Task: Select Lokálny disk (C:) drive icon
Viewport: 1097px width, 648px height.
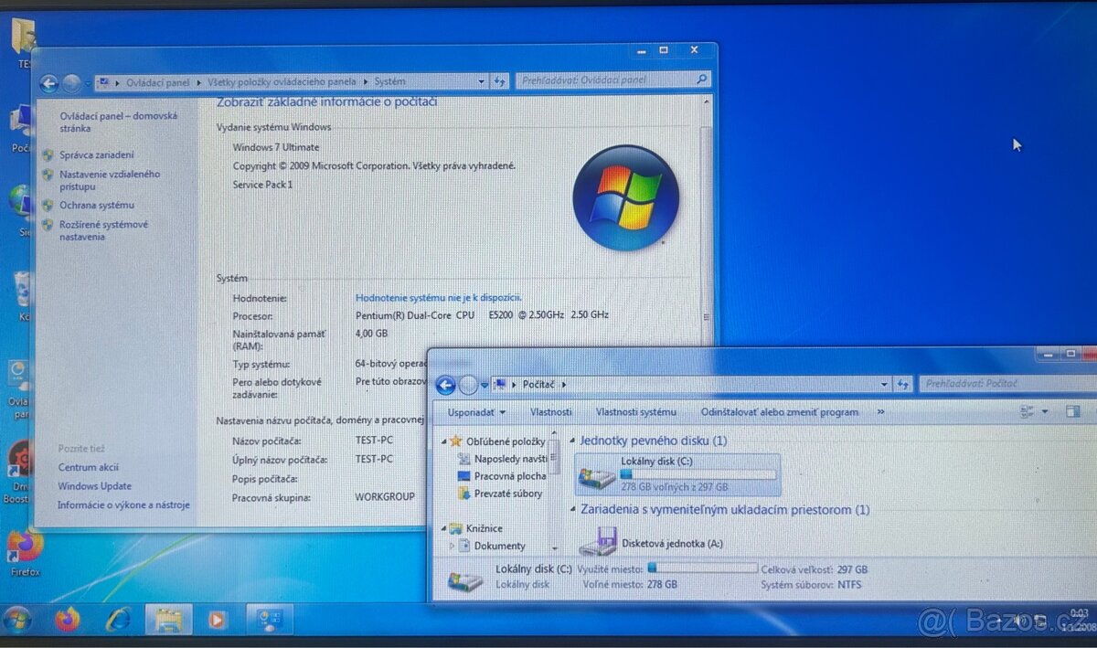Action: (x=598, y=475)
